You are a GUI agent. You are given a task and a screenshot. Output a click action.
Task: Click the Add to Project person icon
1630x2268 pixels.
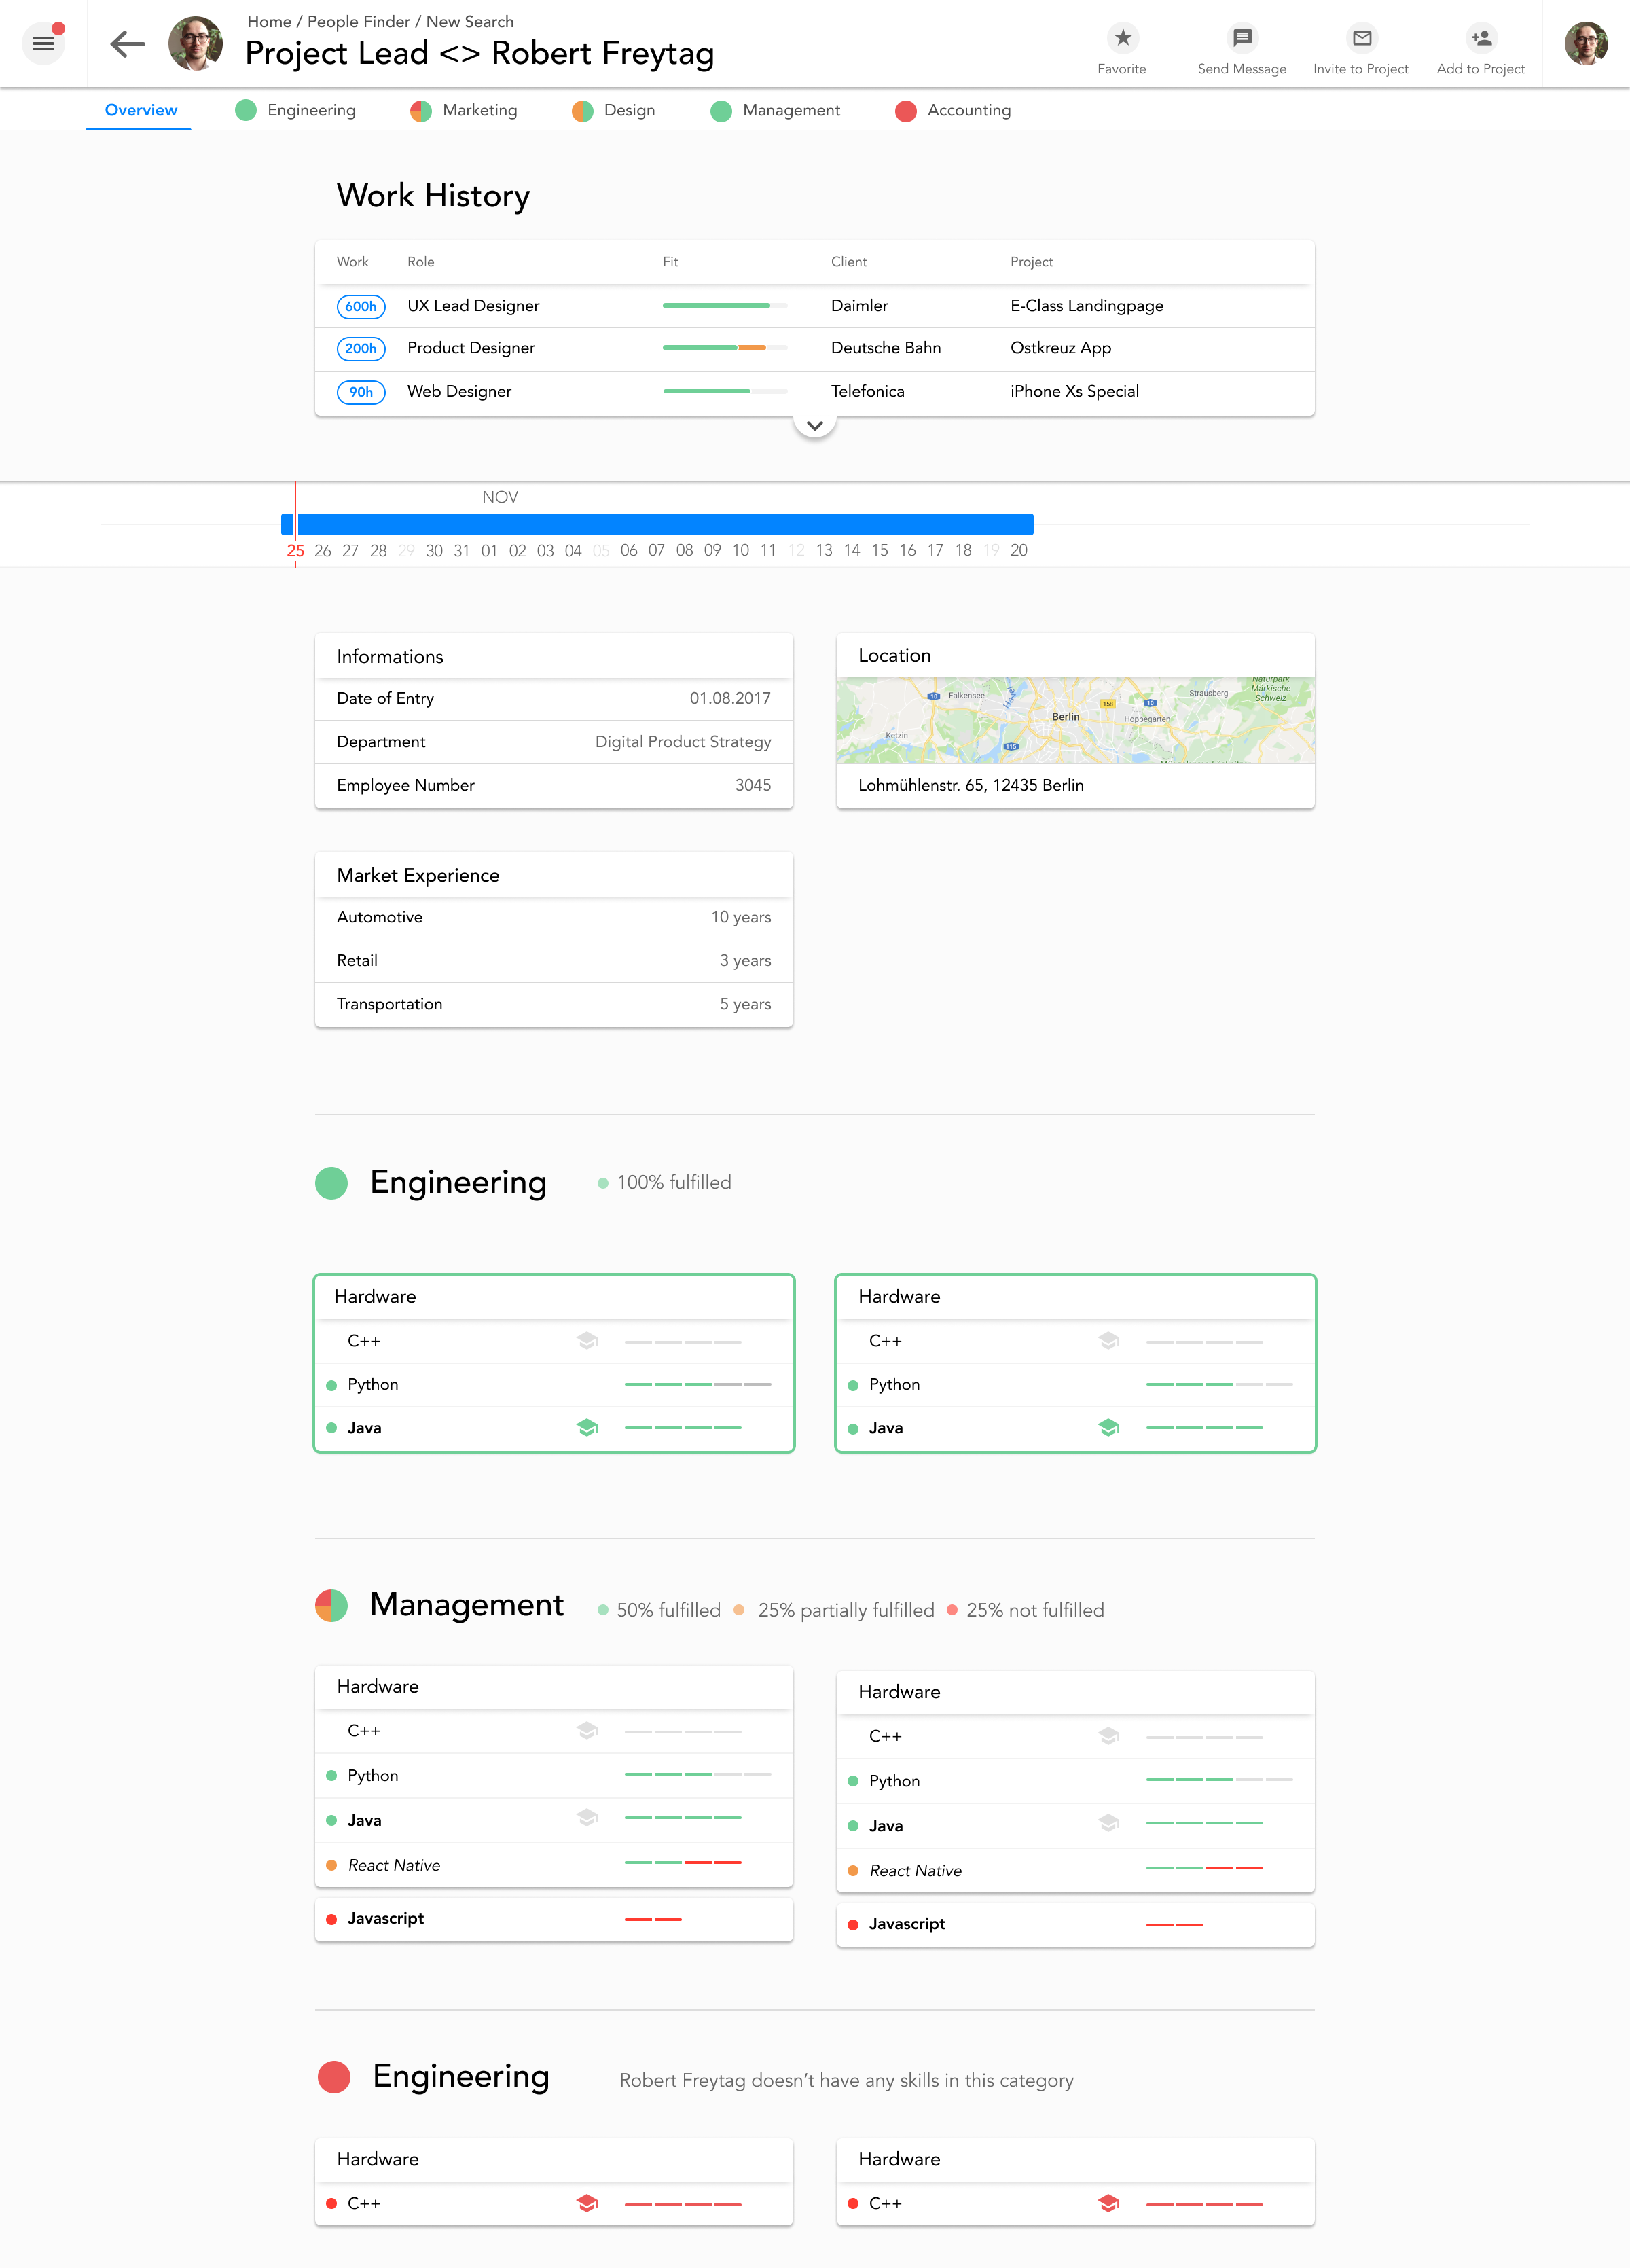pyautogui.click(x=1481, y=38)
